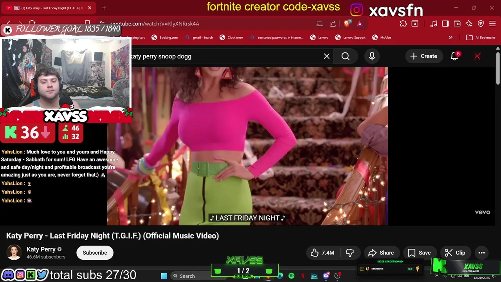Click the Share button below video
Image resolution: width=501 pixels, height=282 pixels.
click(381, 253)
